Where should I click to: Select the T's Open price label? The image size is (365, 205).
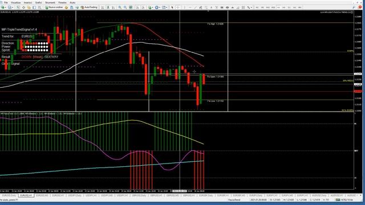click(216, 76)
